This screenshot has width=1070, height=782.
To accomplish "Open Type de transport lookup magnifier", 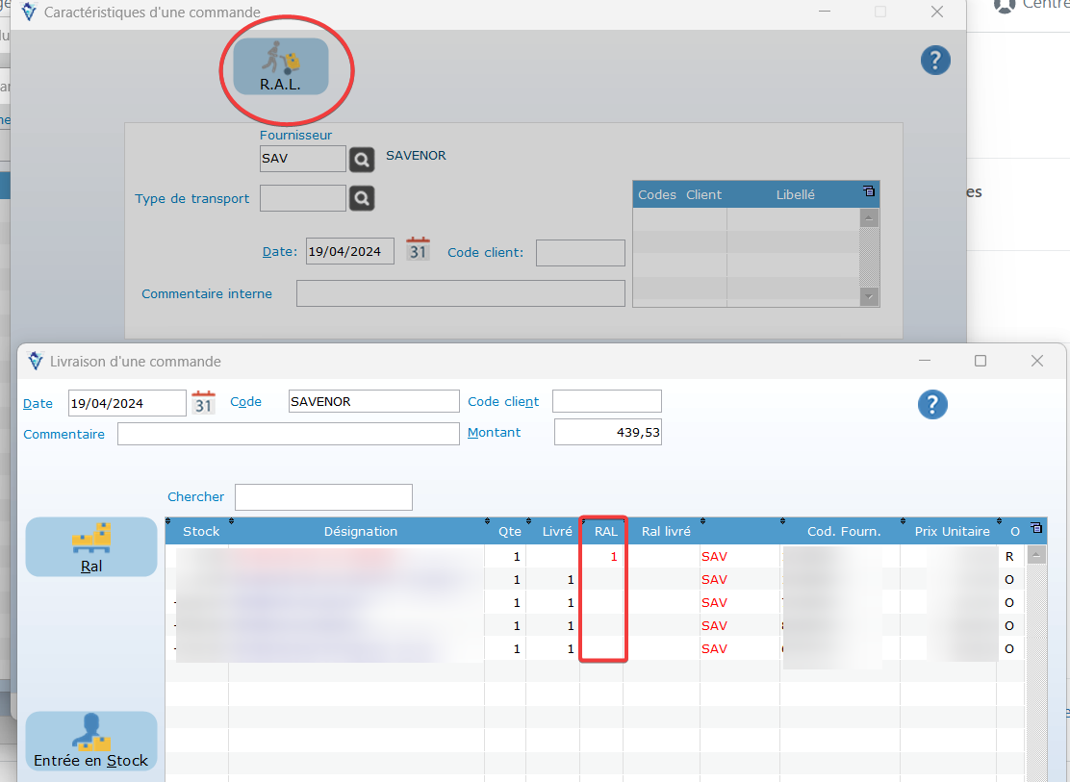I will tap(362, 198).
